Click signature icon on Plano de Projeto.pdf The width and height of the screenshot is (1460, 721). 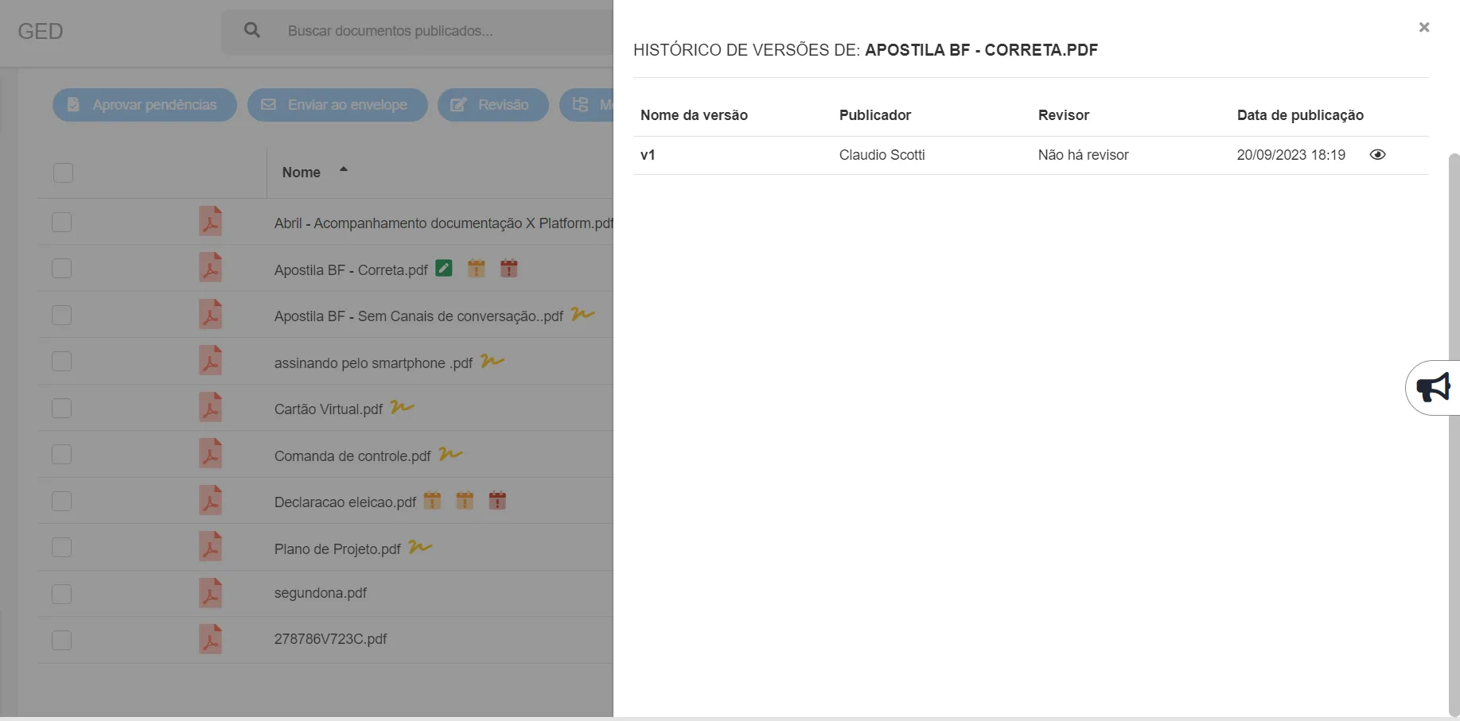point(420,546)
